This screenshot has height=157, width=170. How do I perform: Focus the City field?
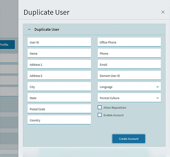pos(59,87)
